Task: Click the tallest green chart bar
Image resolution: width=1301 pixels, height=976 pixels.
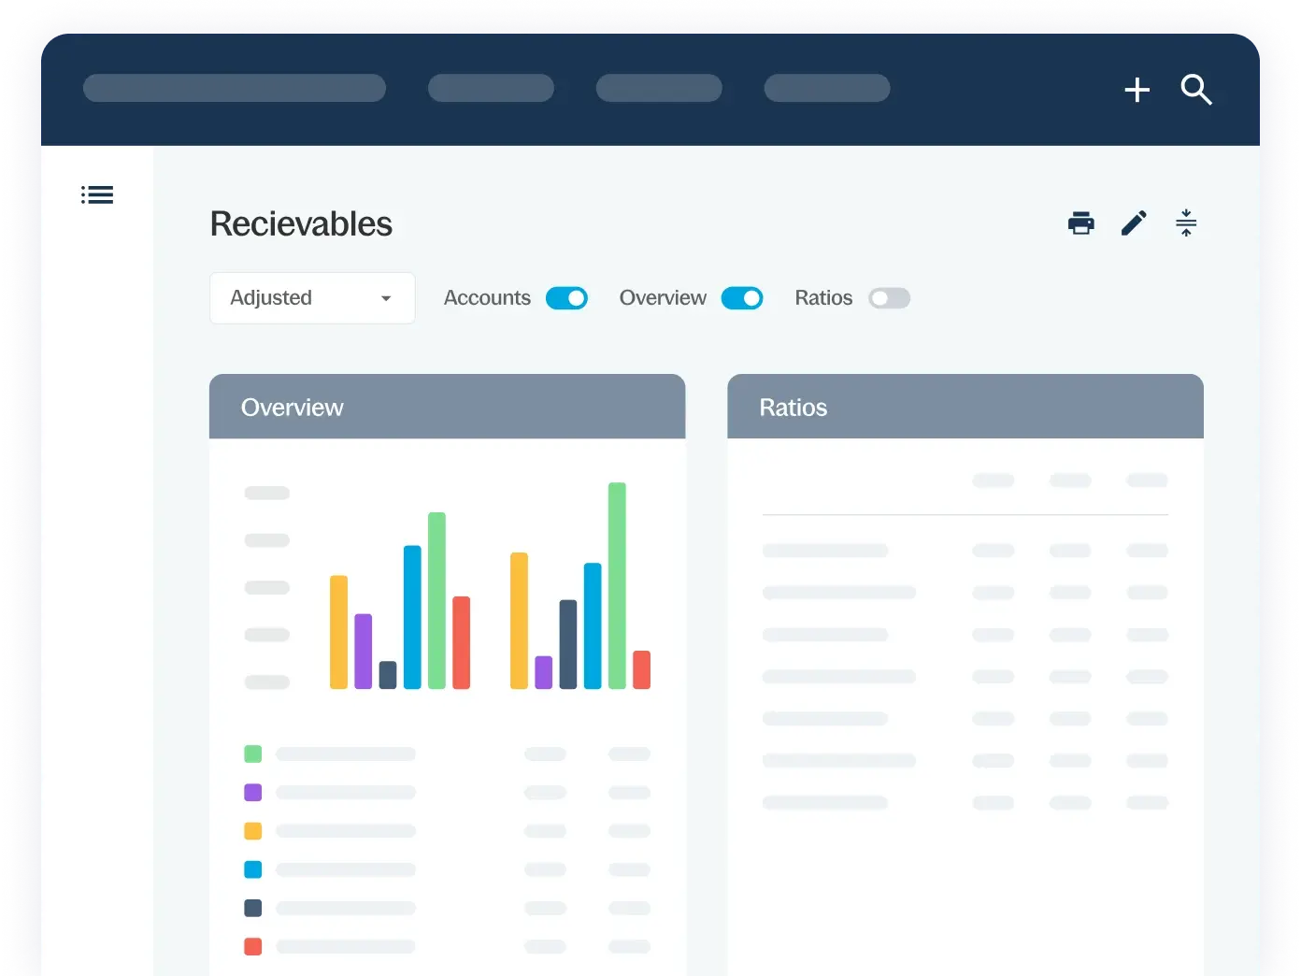Action: click(x=617, y=584)
